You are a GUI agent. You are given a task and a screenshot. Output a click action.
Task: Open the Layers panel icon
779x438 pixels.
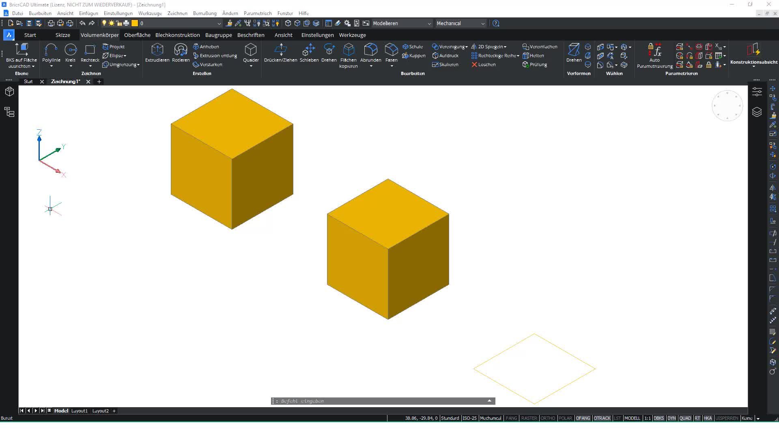pos(757,112)
